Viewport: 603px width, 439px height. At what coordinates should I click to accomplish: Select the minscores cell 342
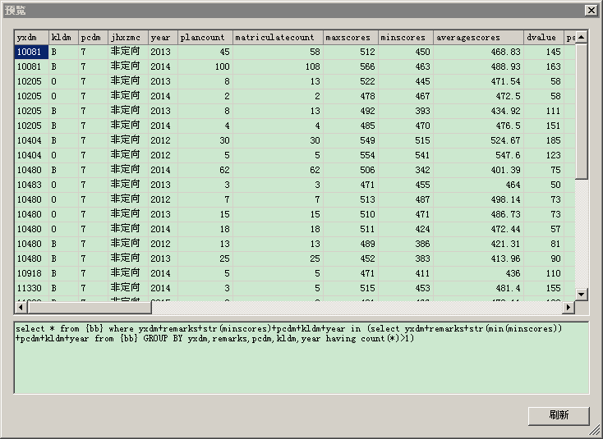click(x=406, y=170)
